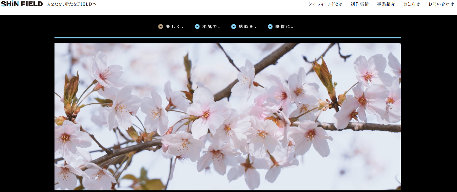Click the cherry blossom video
The height and width of the screenshot is (192, 457).
[227, 116]
